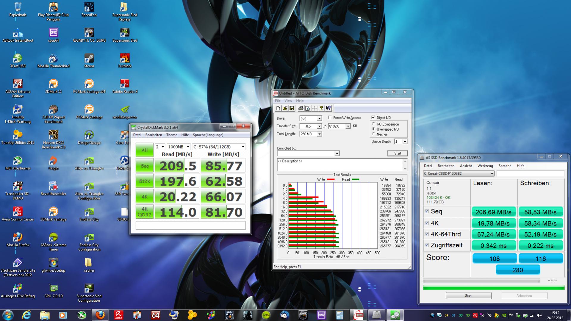Screen dimensions: 571x321
Task: Click All button in CrystalDiskMark
Action: tap(144, 150)
